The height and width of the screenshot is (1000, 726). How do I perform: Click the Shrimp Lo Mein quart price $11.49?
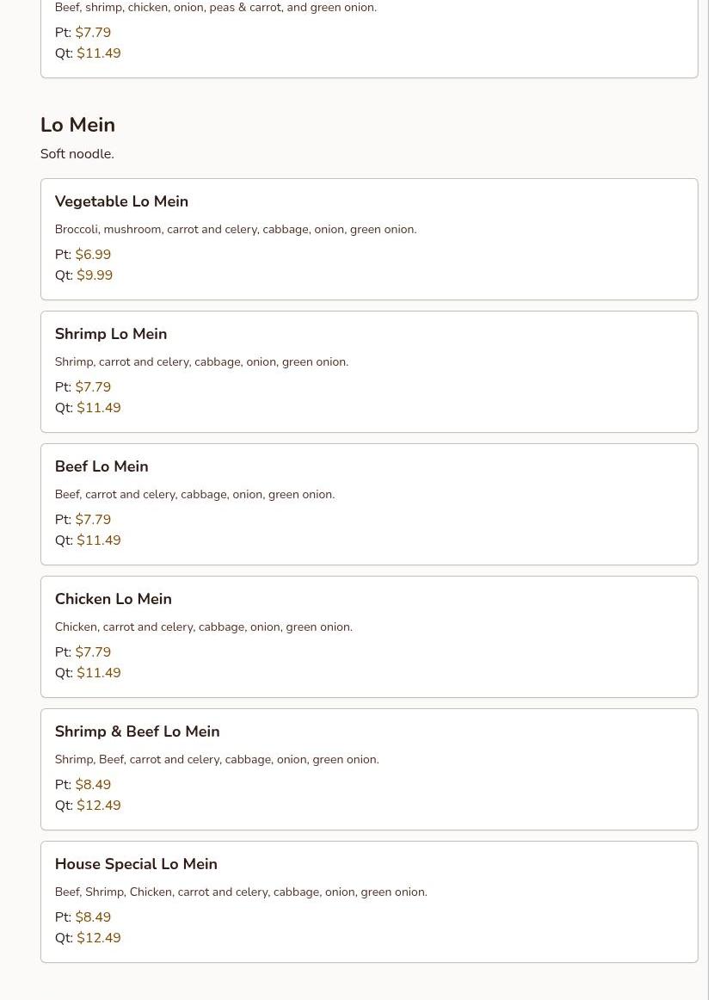click(99, 408)
